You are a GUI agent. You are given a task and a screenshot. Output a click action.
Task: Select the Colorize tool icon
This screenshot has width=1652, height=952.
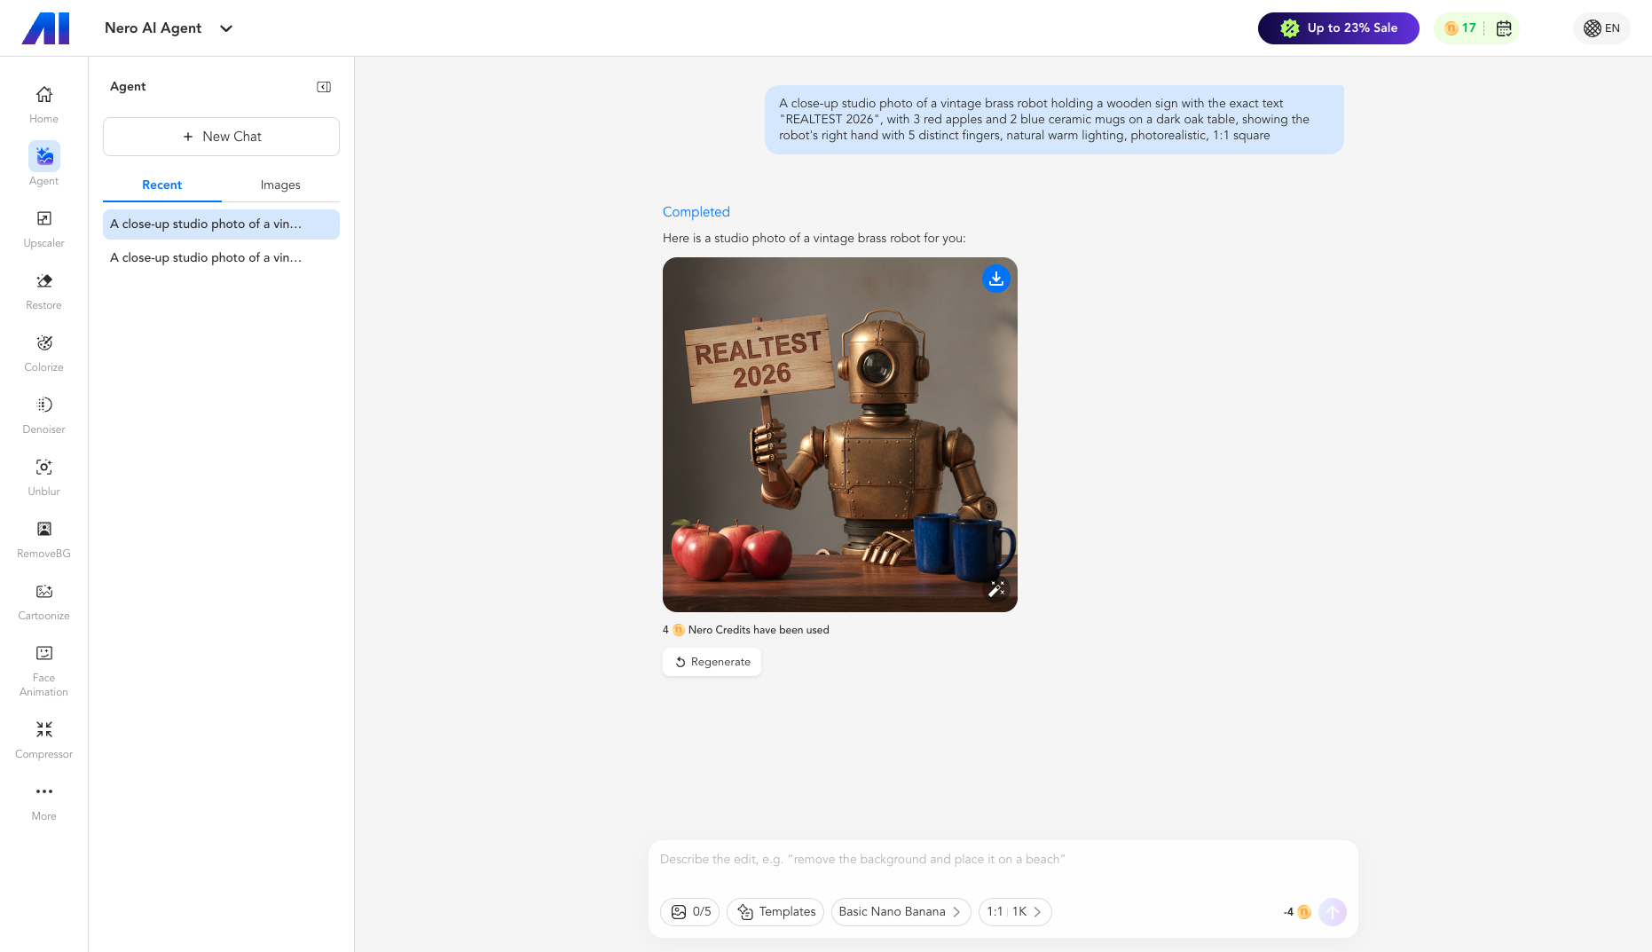44,343
